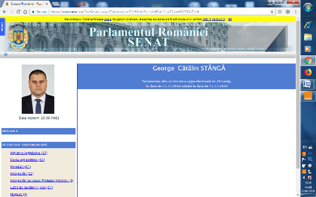Click the senator's portrait photo
The height and width of the screenshot is (197, 316).
(x=38, y=89)
